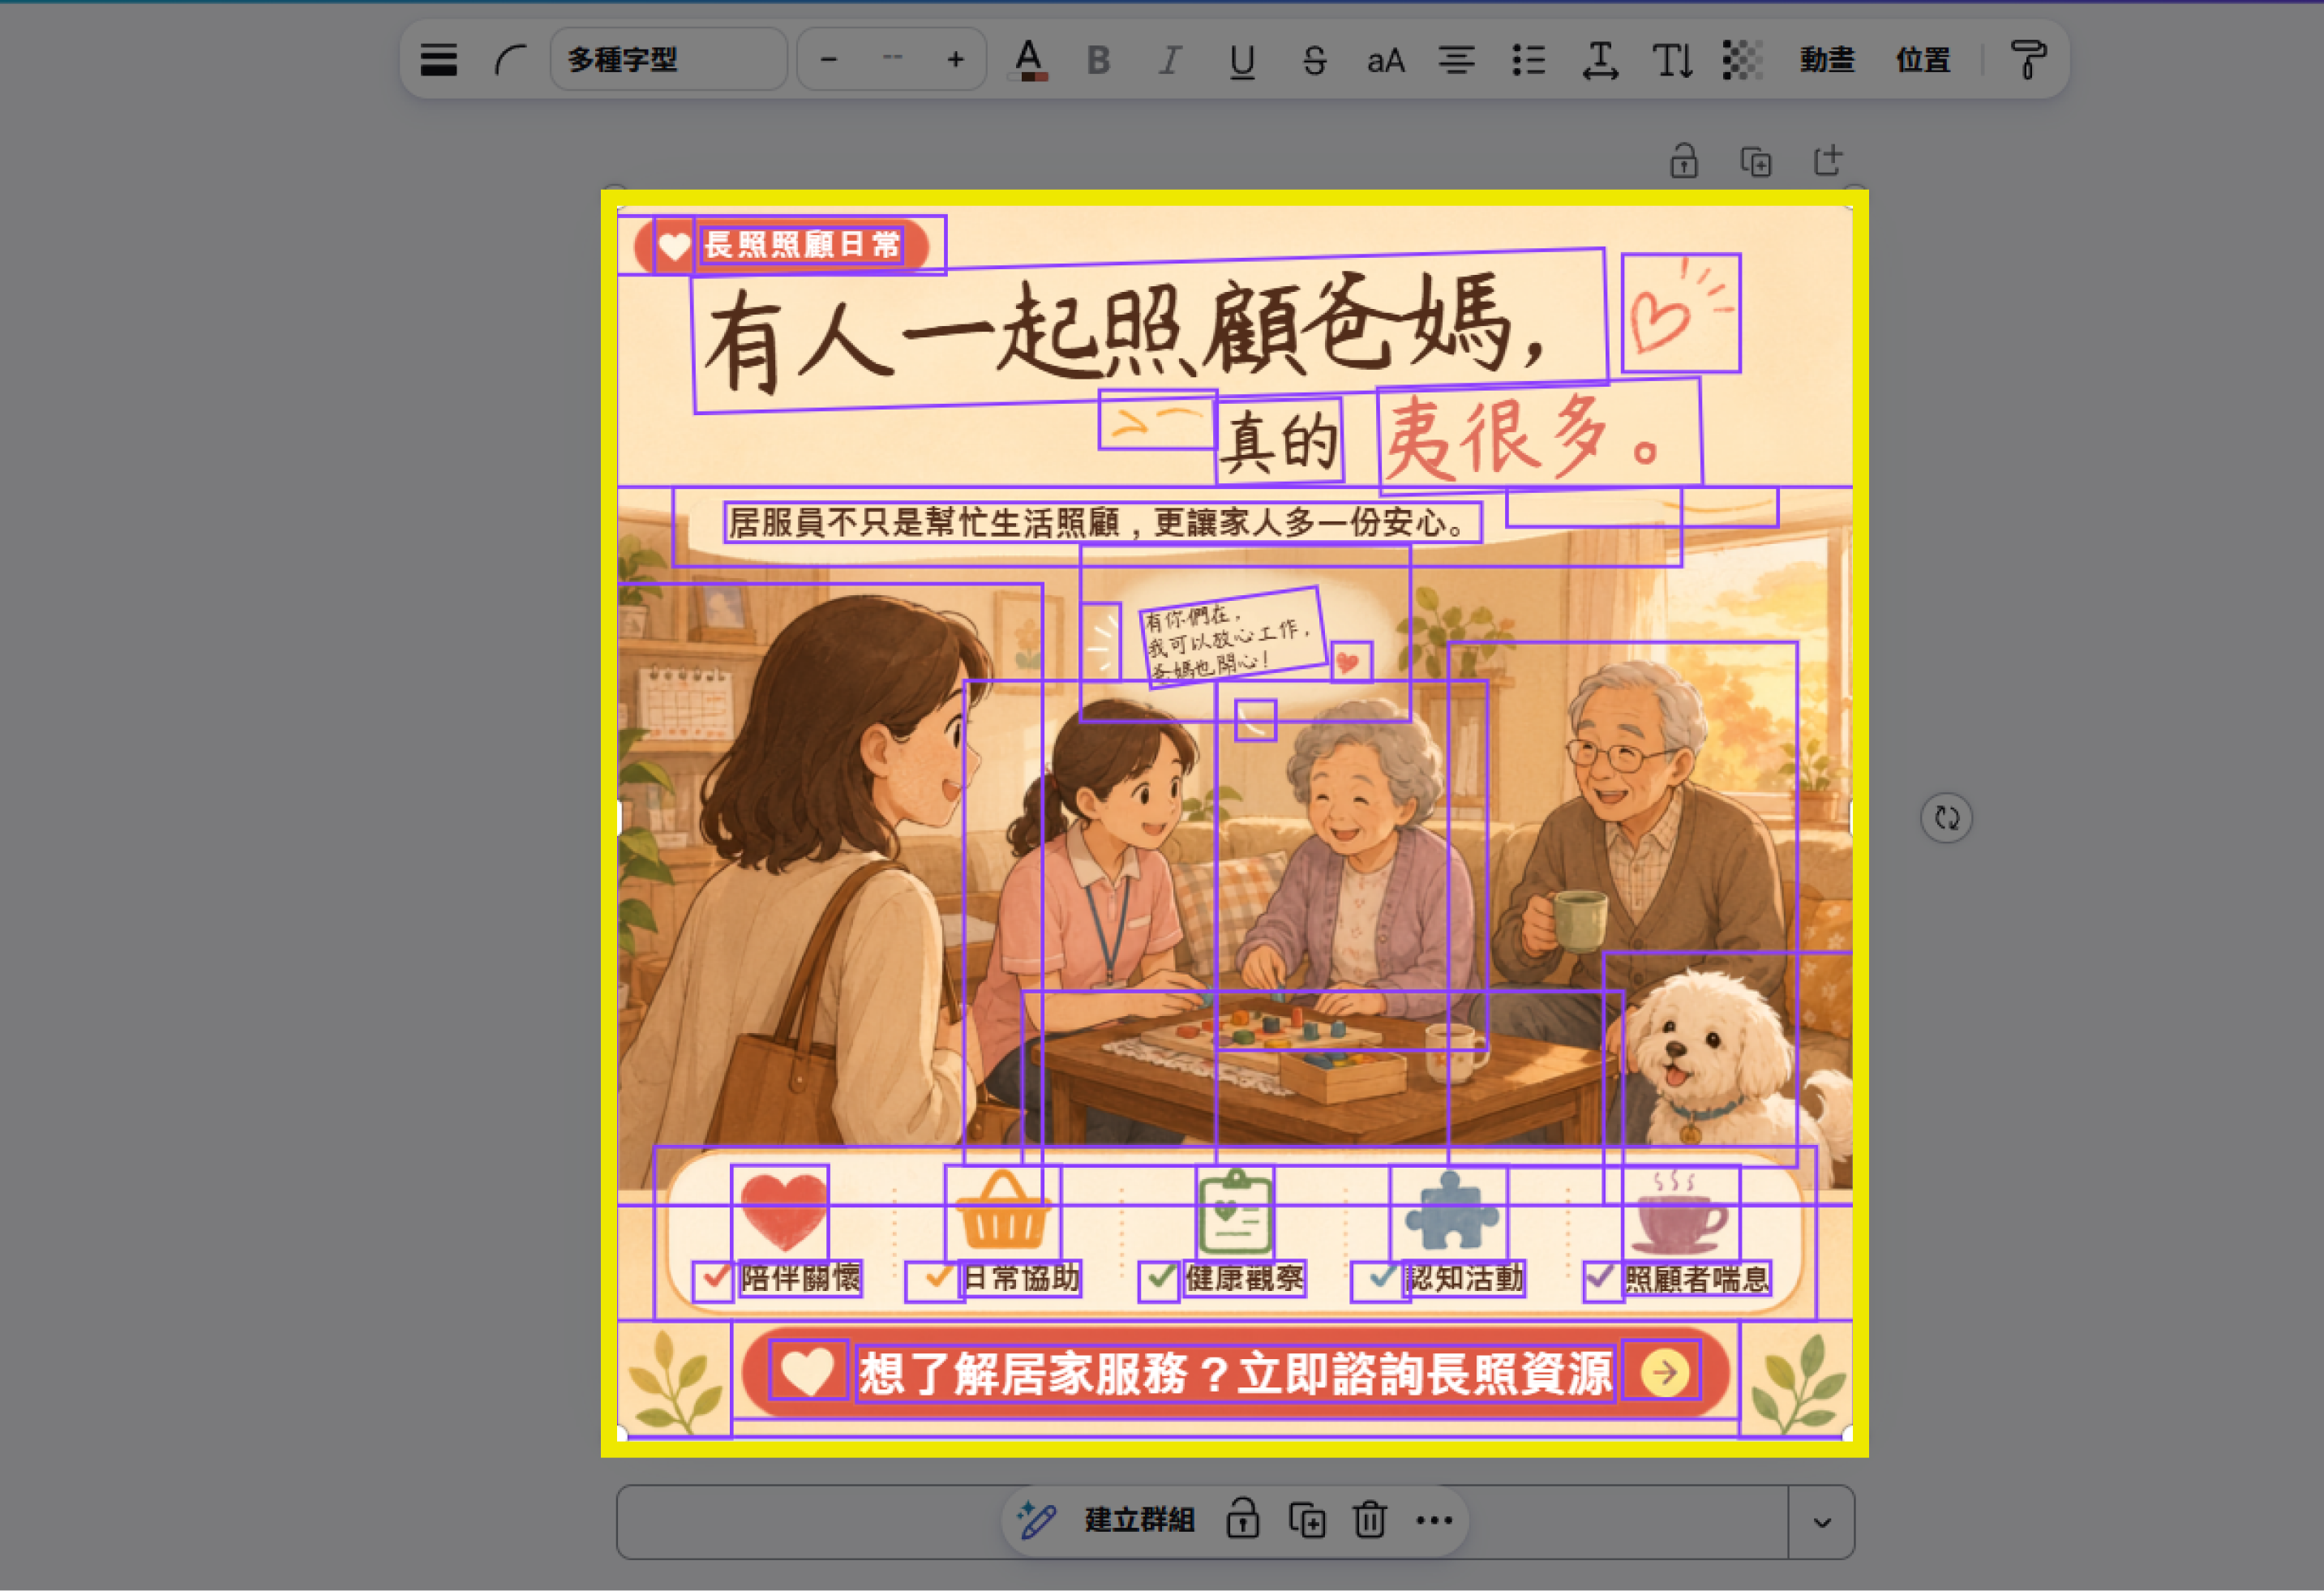The image size is (2324, 1591).
Task: Lock selection in floating toolbar
Action: [x=1242, y=1519]
